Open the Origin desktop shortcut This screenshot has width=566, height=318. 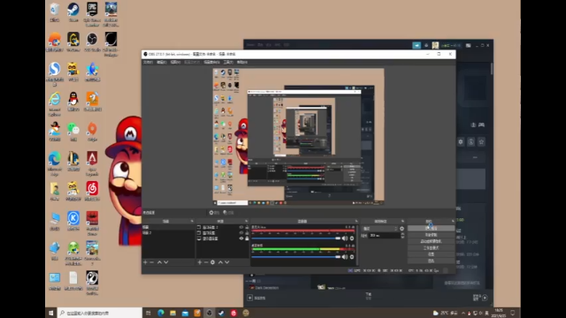point(92,132)
